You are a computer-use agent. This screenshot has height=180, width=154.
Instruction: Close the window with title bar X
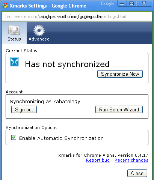(x=144, y=3)
